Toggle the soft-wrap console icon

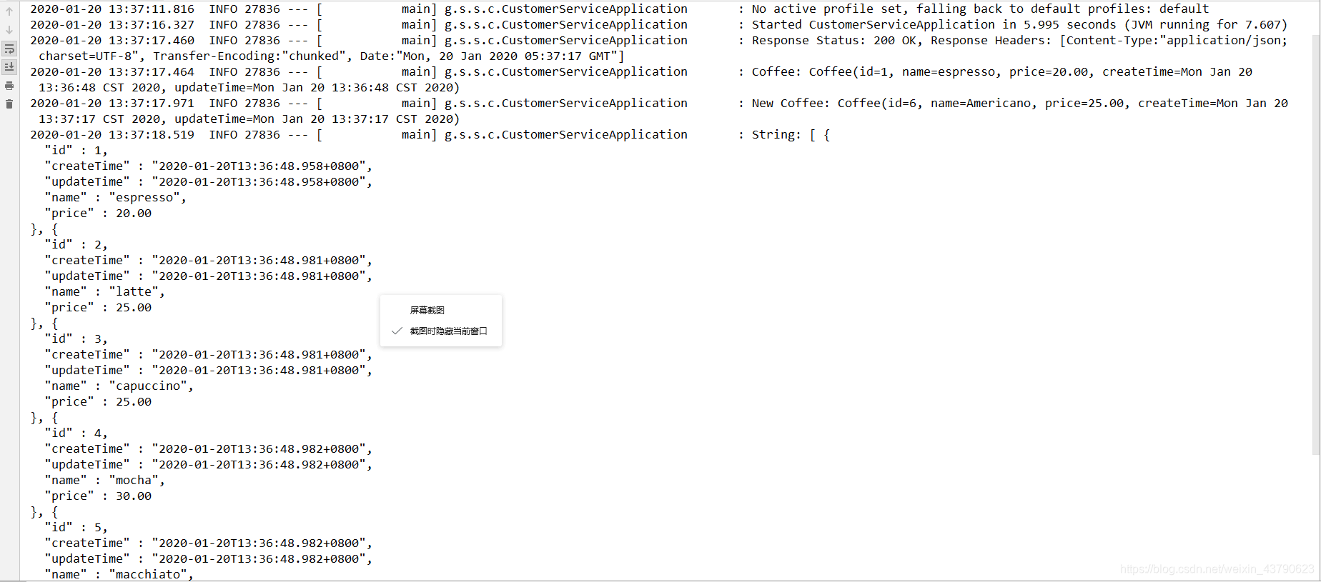click(9, 49)
